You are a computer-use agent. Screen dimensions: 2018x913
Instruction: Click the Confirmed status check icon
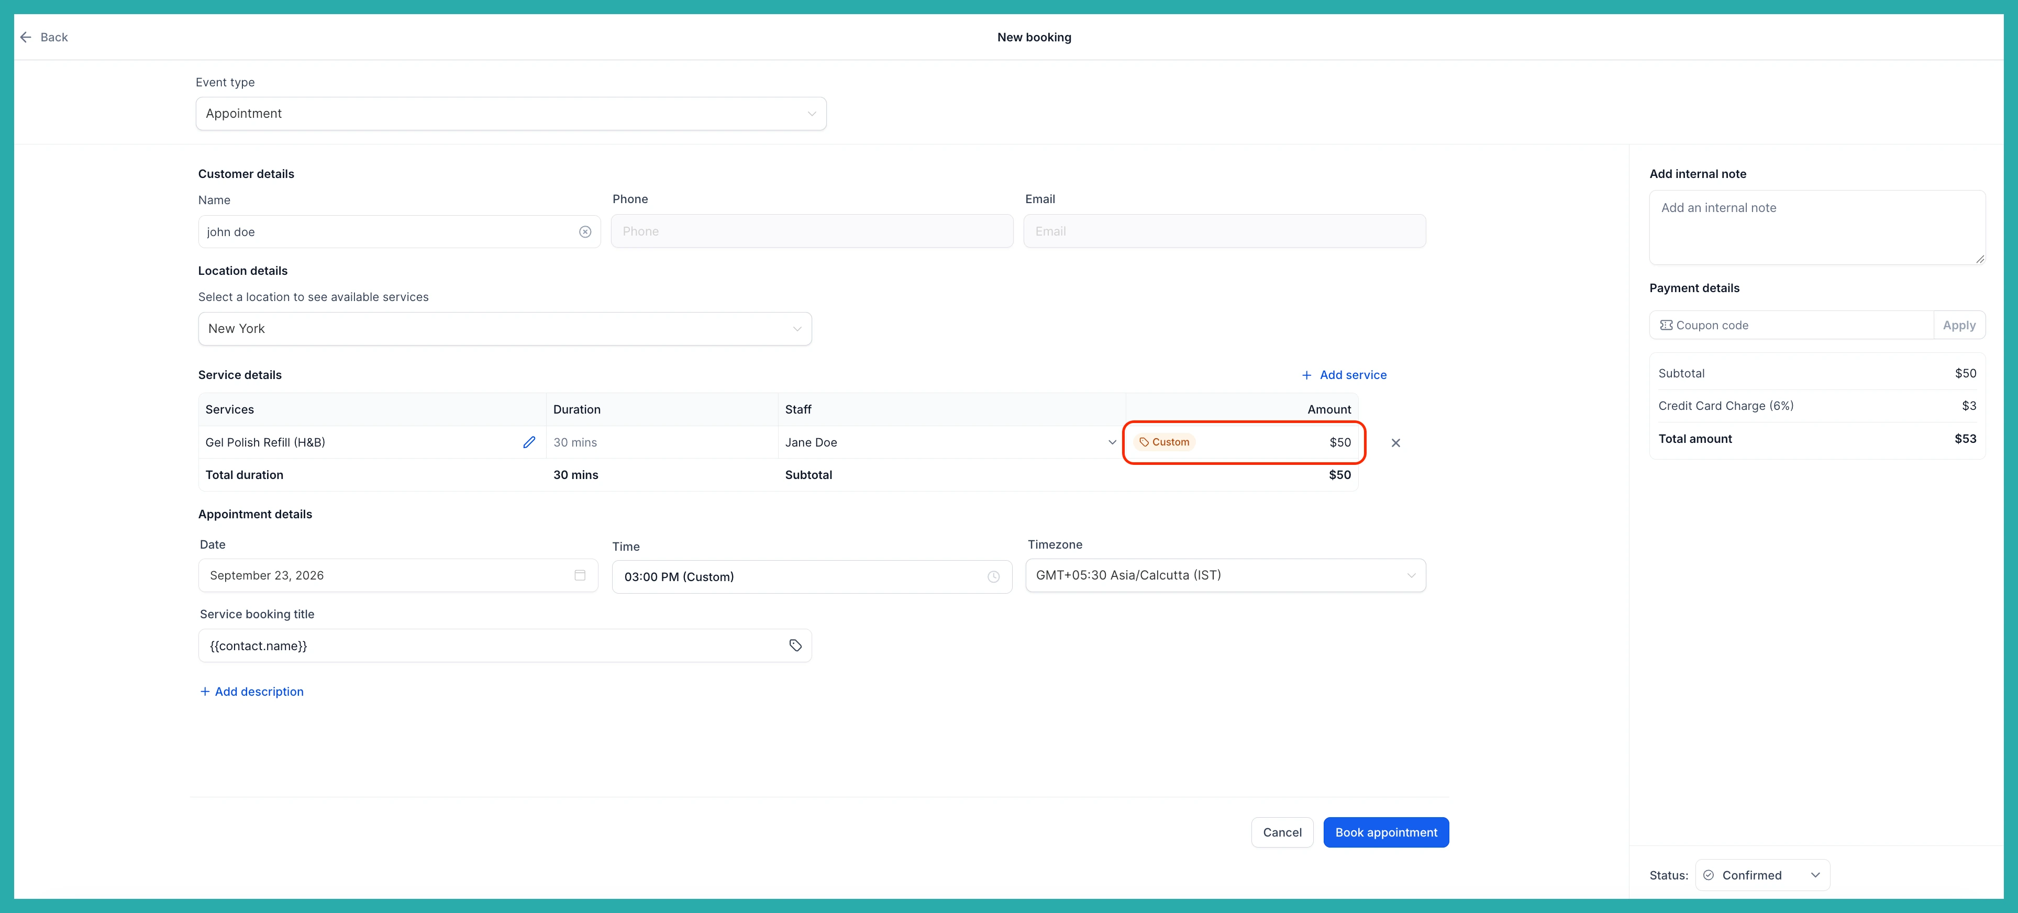[1709, 875]
